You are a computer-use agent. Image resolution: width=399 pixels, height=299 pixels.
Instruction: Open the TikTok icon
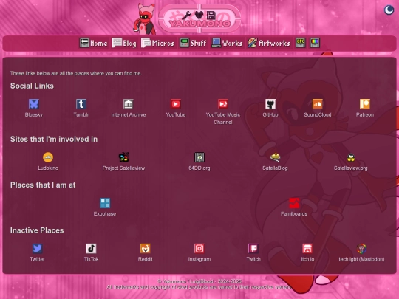[91, 248]
